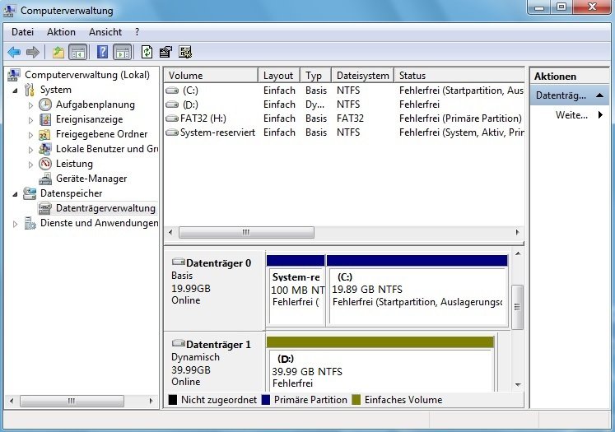
Task: Select the FAT32 (H:) volume row
Action: 344,118
